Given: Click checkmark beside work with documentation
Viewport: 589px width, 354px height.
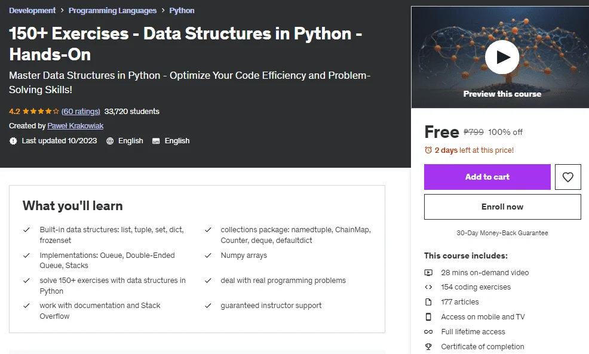Looking at the screenshot, I should [26, 306].
